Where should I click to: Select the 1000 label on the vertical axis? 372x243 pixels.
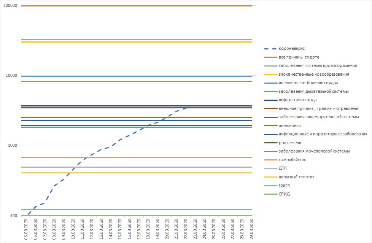13,146
